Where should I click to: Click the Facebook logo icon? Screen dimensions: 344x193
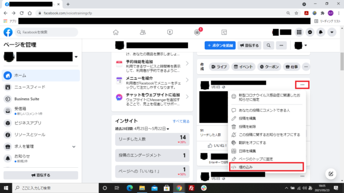8,32
